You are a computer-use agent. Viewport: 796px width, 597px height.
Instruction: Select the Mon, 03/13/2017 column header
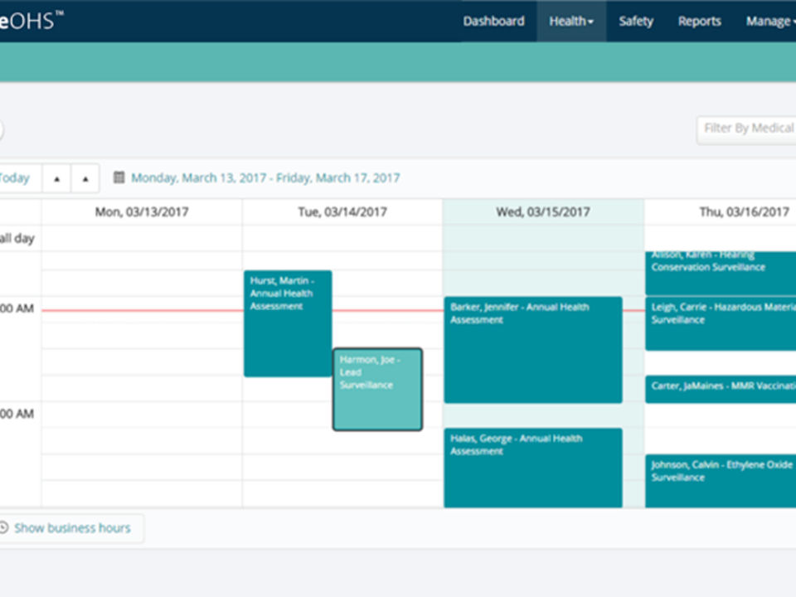tap(142, 211)
